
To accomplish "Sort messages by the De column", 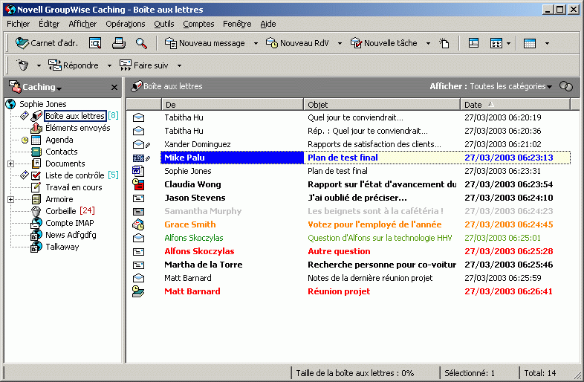I will point(233,105).
